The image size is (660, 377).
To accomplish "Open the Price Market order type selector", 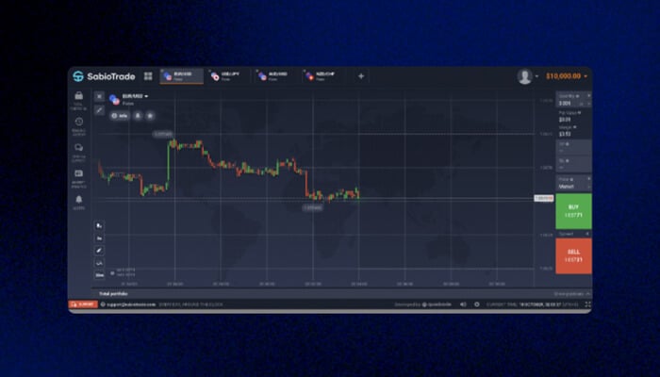I will pos(573,183).
